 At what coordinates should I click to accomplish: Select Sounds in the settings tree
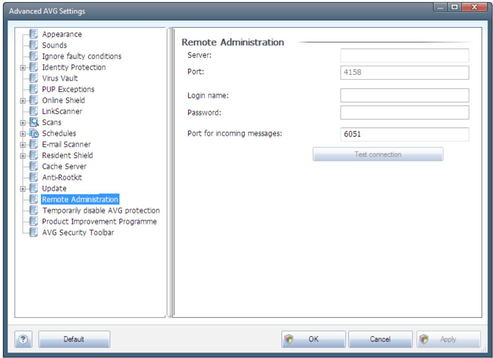54,45
